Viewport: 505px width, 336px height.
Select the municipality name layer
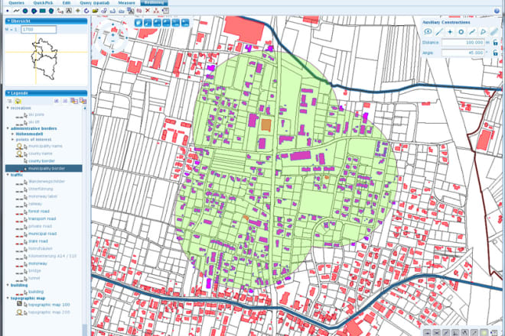coord(45,147)
